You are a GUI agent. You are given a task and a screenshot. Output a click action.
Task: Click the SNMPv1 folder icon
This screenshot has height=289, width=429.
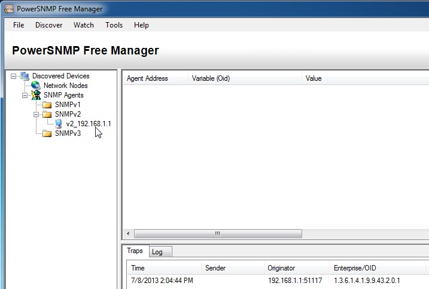[47, 105]
